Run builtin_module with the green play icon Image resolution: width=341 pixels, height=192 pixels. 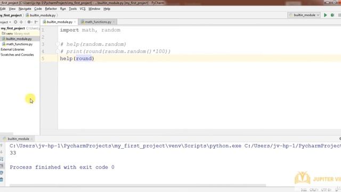[326, 15]
